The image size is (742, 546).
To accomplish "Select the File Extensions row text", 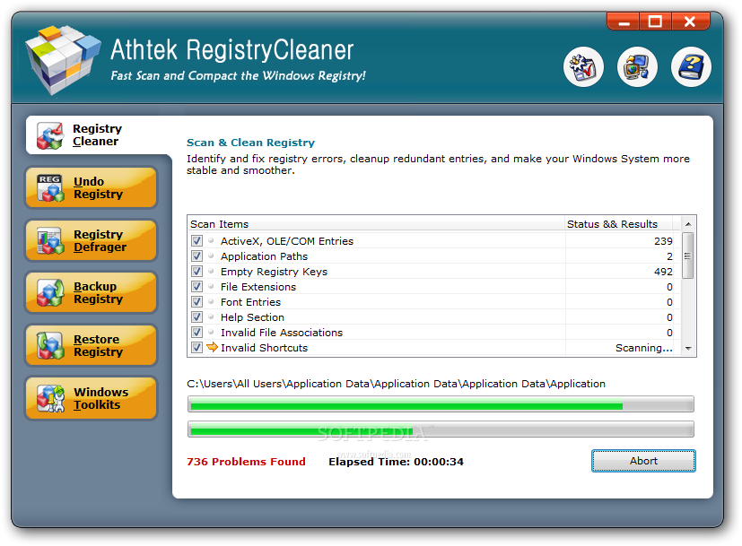I will pyautogui.click(x=258, y=287).
